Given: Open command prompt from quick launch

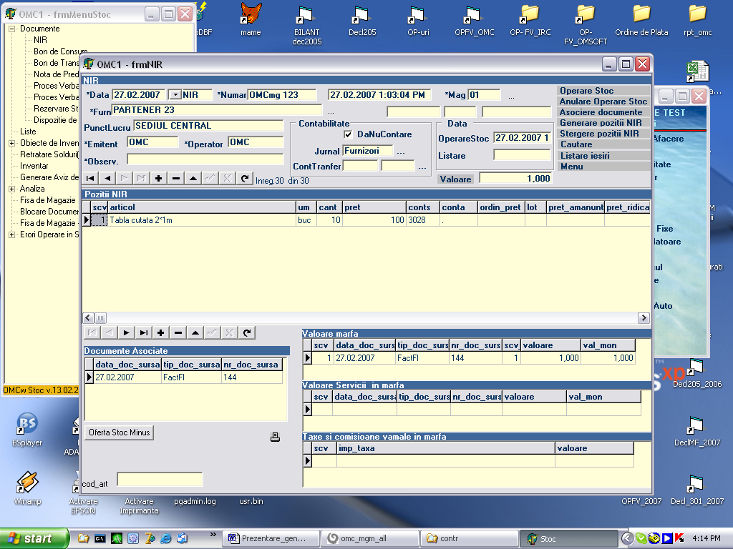Looking at the screenshot, I should tap(99, 538).
